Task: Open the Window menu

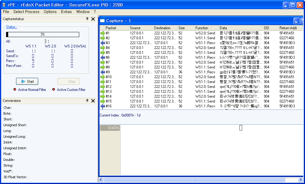Action: [83, 12]
